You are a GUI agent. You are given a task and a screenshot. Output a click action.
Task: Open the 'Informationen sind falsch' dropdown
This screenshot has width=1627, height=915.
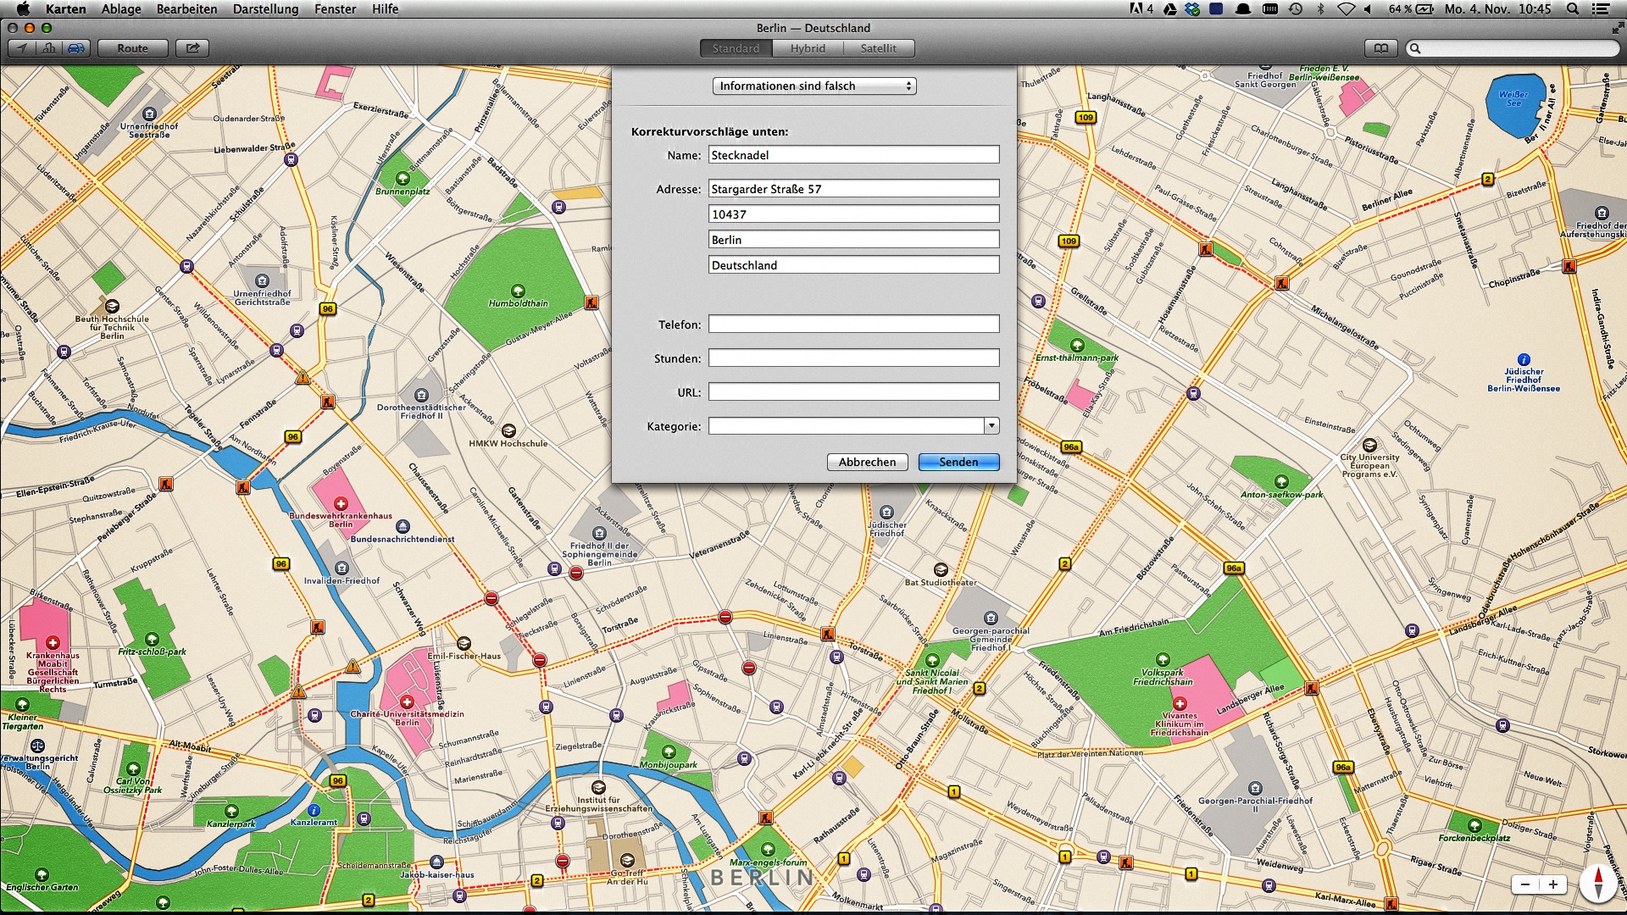tap(814, 86)
